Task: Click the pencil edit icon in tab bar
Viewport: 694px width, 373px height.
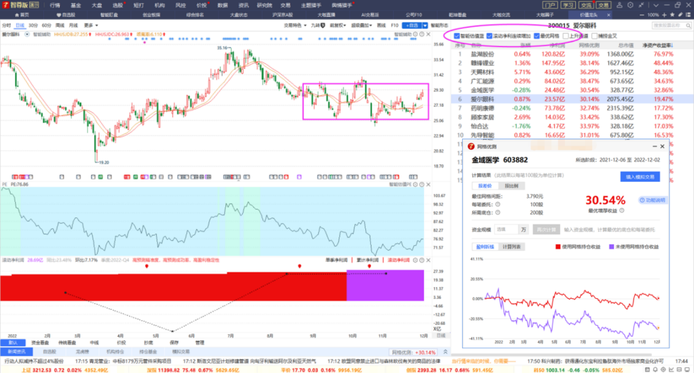Action: [680, 15]
